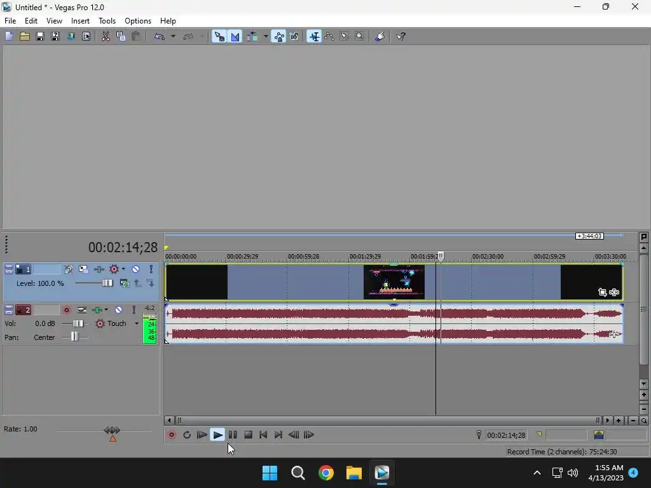Toggle auto ripple toolbar button
The width and height of the screenshot is (651, 488).
tap(252, 36)
